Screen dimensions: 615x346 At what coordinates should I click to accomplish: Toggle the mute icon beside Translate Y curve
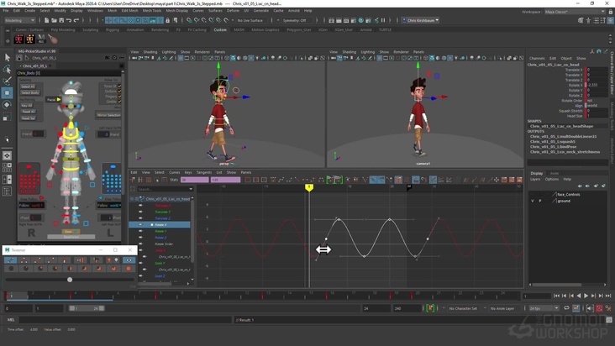(x=140, y=212)
